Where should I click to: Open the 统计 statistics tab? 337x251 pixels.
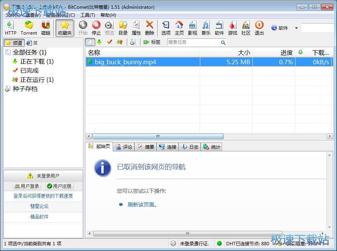tap(211, 147)
